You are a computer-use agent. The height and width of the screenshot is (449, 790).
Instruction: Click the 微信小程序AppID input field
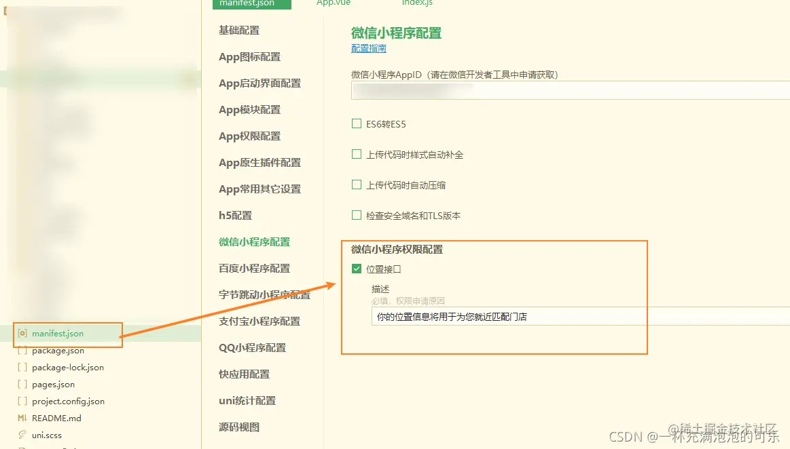(x=571, y=90)
